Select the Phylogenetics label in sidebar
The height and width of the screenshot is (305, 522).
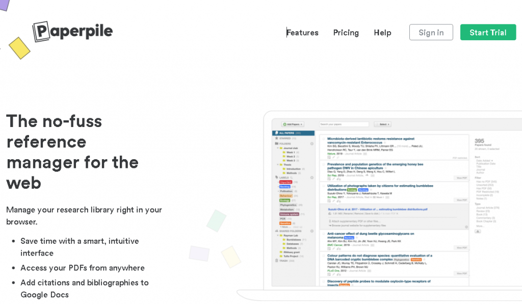coord(289,205)
